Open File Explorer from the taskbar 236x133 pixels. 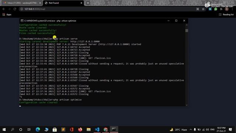tap(88, 130)
